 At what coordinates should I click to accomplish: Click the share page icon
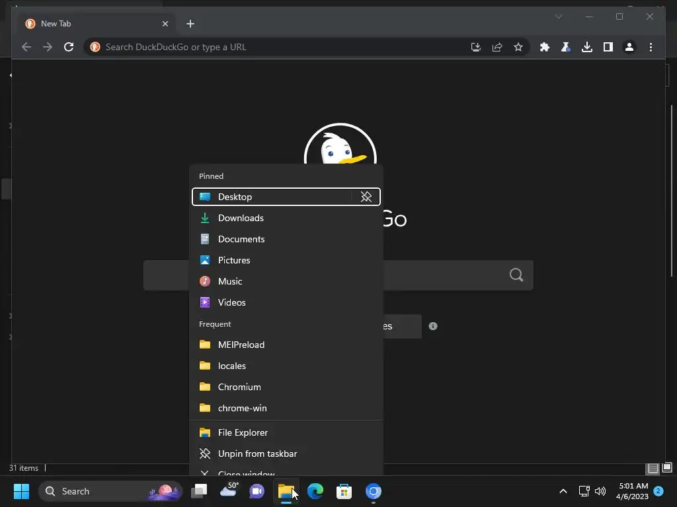(497, 47)
